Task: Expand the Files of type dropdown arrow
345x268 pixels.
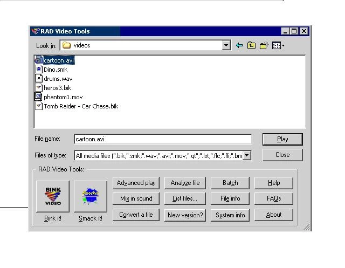Action: tap(247, 155)
